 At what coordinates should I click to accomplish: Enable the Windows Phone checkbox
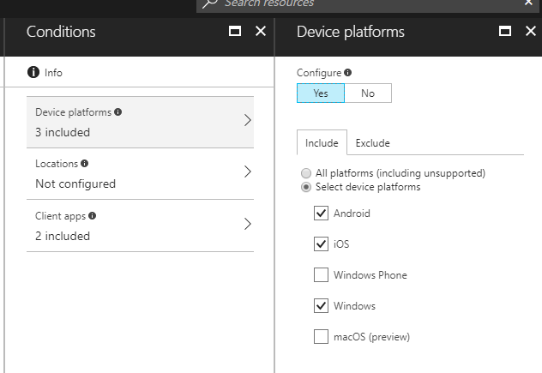point(322,275)
